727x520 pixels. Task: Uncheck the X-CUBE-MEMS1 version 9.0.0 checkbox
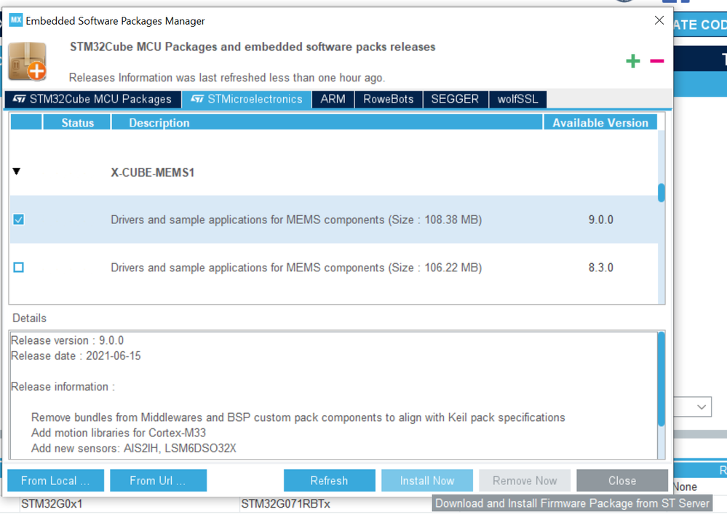click(18, 219)
